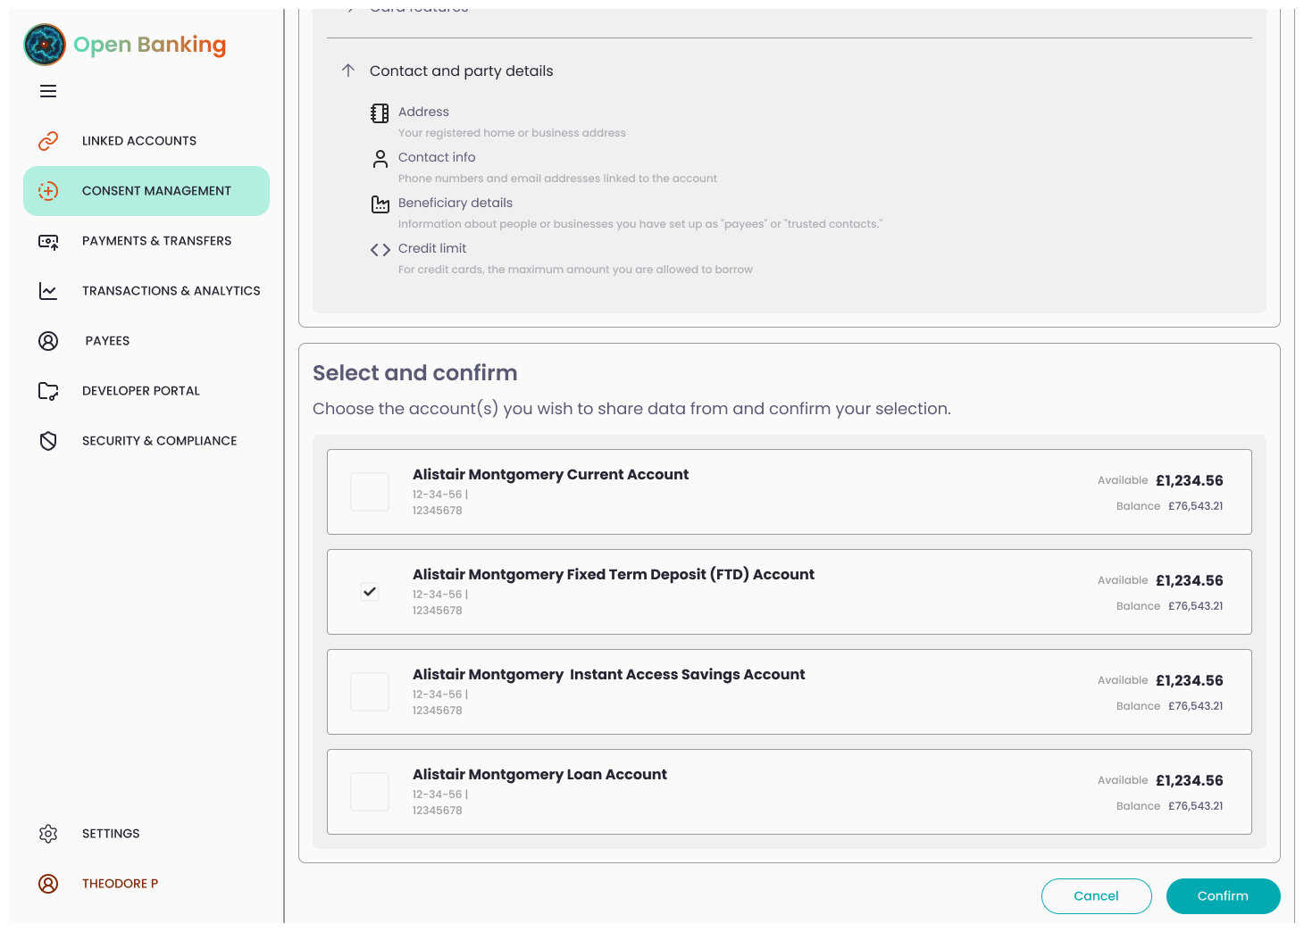The height and width of the screenshot is (932, 1304).
Task: Open the hamburger navigation menu
Action: pyautogui.click(x=48, y=91)
